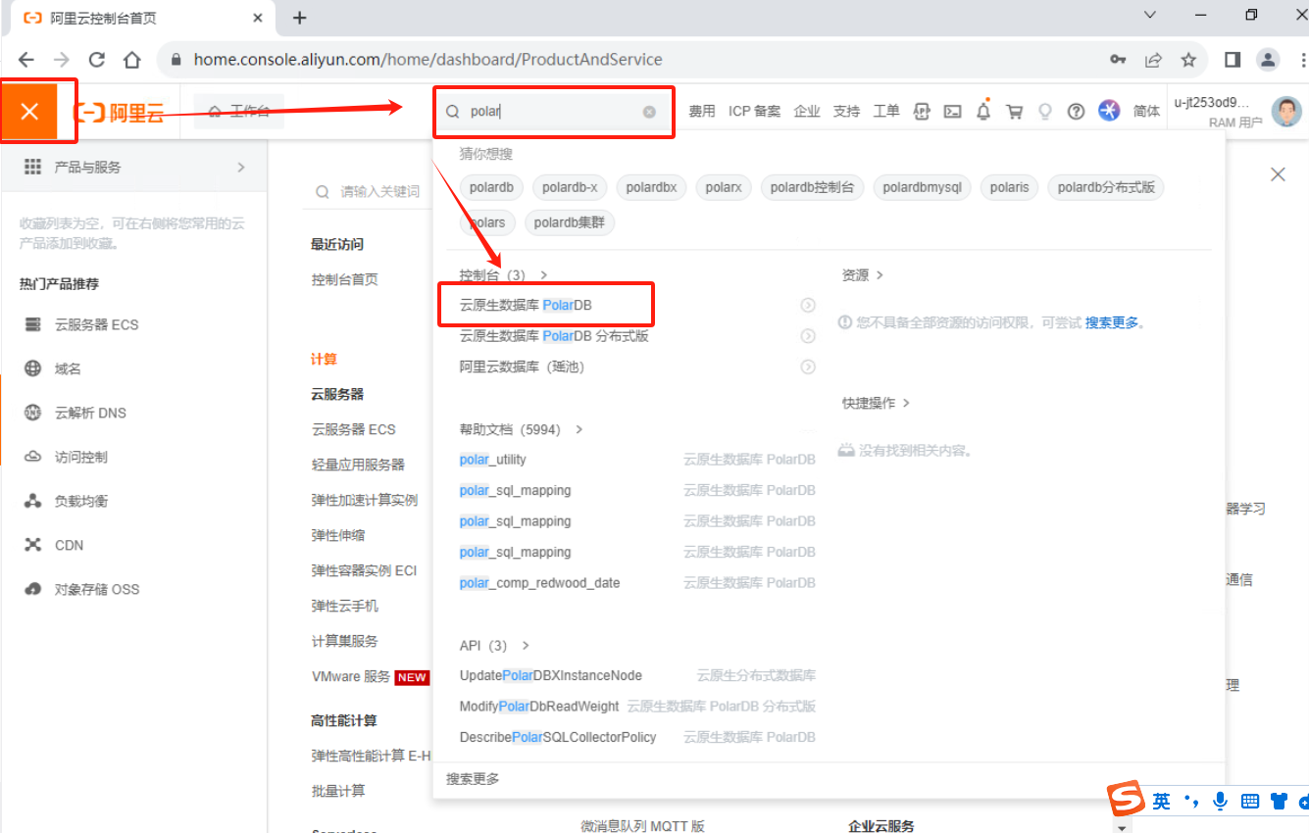The height and width of the screenshot is (833, 1309).
Task: Click arrow icon beside PolarDB 分布式版
Action: pyautogui.click(x=808, y=336)
